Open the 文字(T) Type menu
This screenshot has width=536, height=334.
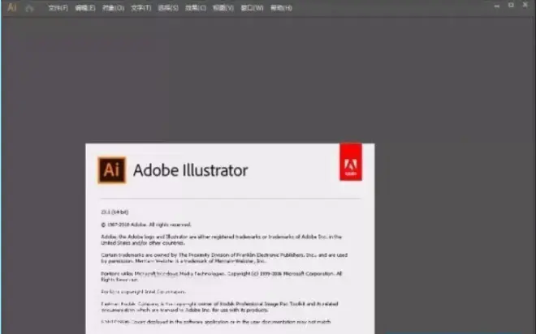pyautogui.click(x=140, y=8)
